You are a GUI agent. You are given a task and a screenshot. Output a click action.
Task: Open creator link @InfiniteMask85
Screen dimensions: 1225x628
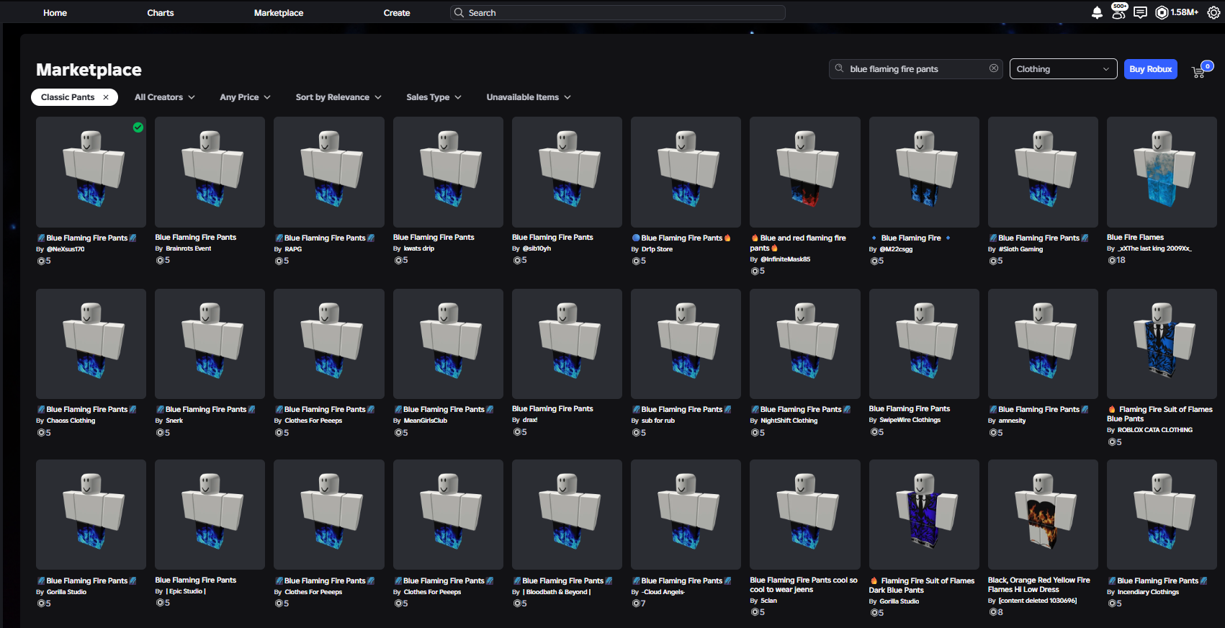[785, 259]
